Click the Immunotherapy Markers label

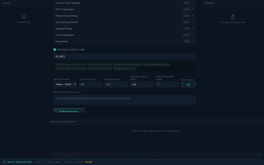coord(67,22)
